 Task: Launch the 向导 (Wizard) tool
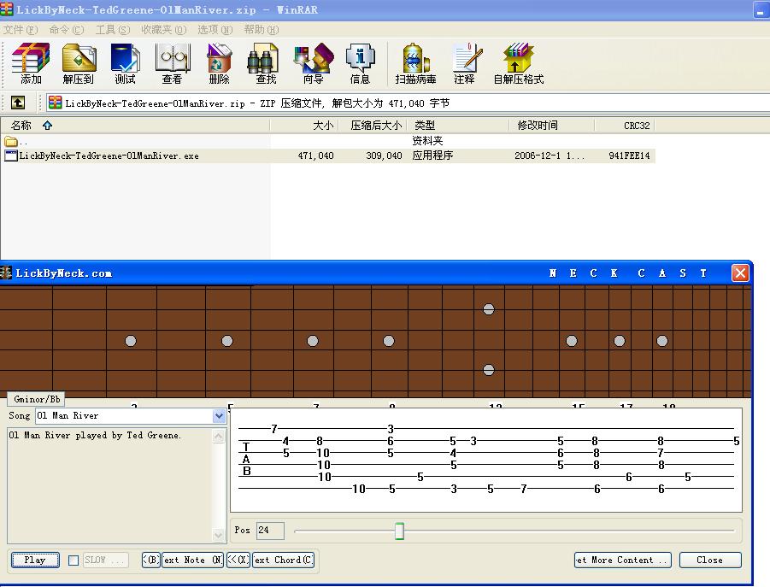point(313,65)
